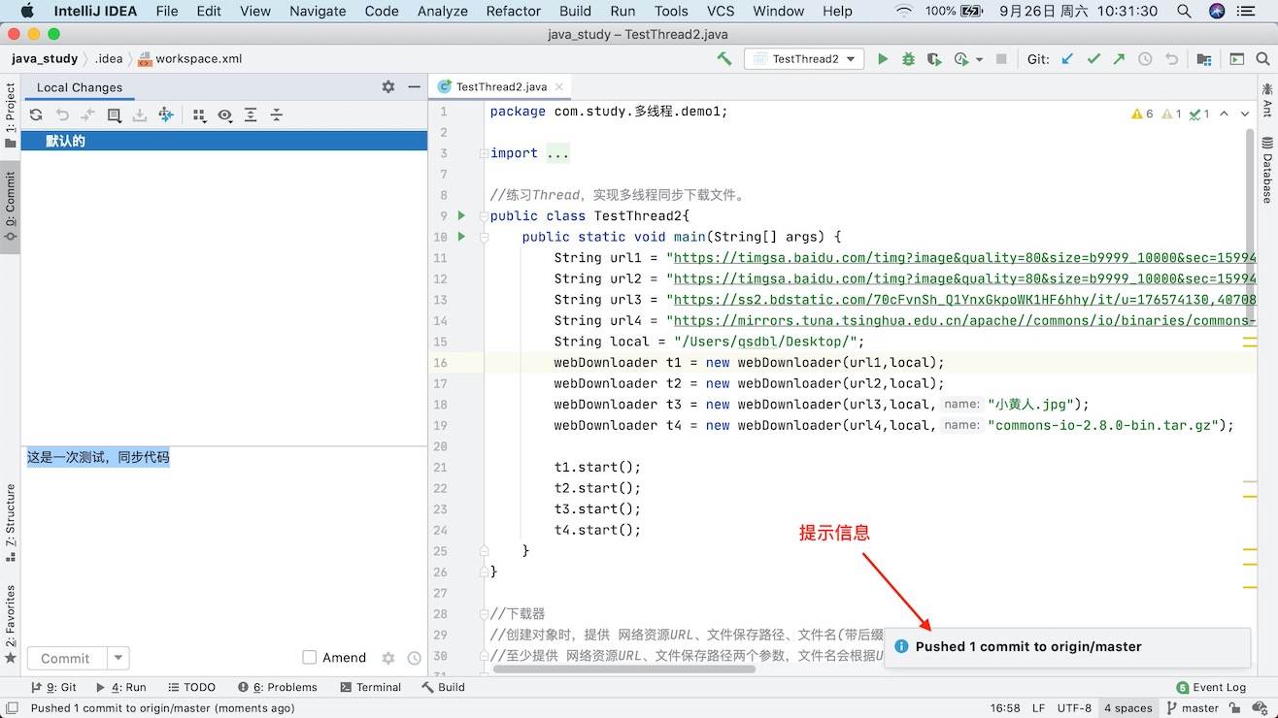Collapse all changes in Commit panel
Viewport: 1278px width, 718px height.
(276, 115)
